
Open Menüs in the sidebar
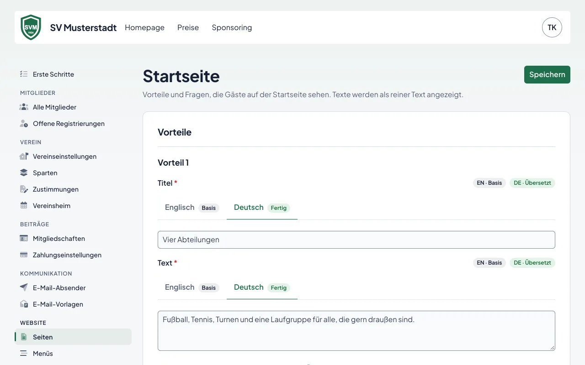(x=73, y=353)
